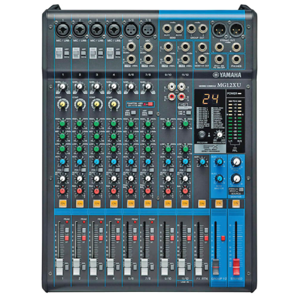The width and height of the screenshot is (298, 298).
Task: Toggle the channel 3 ON button
Action: 97,204
